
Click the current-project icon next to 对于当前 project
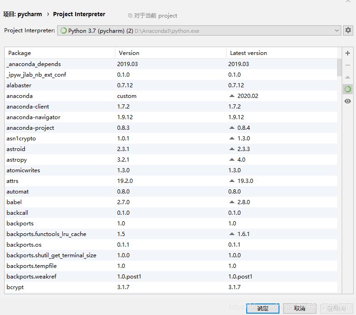(x=130, y=15)
